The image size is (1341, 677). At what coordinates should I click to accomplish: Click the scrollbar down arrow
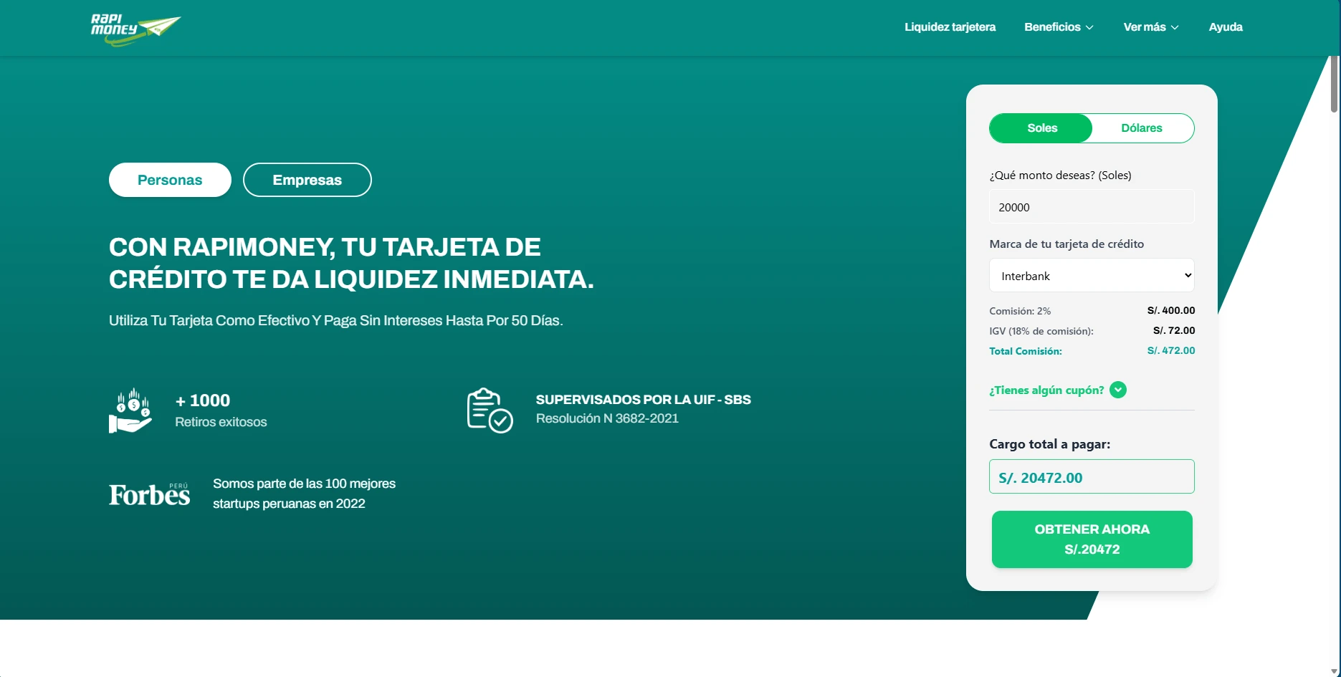tap(1335, 670)
